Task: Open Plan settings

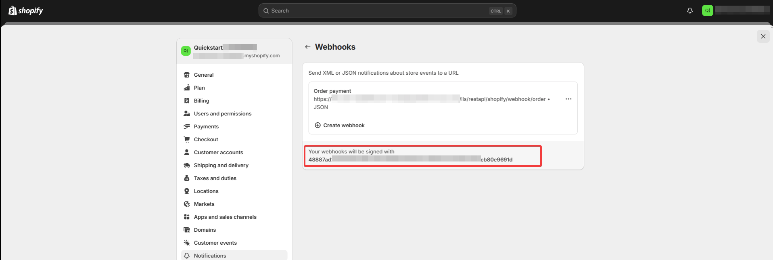Action: (x=199, y=88)
